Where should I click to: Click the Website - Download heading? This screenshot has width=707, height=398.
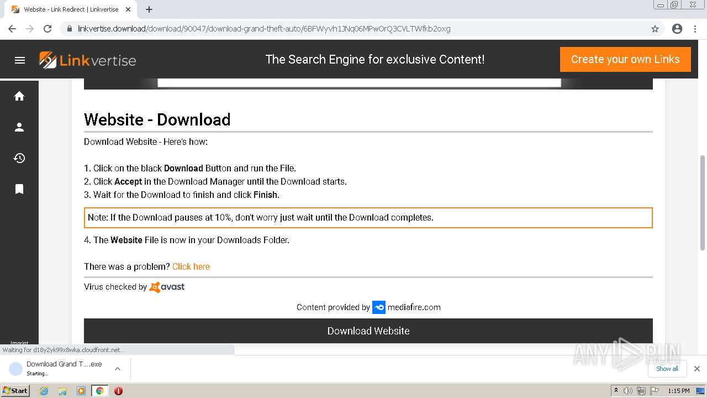(157, 119)
